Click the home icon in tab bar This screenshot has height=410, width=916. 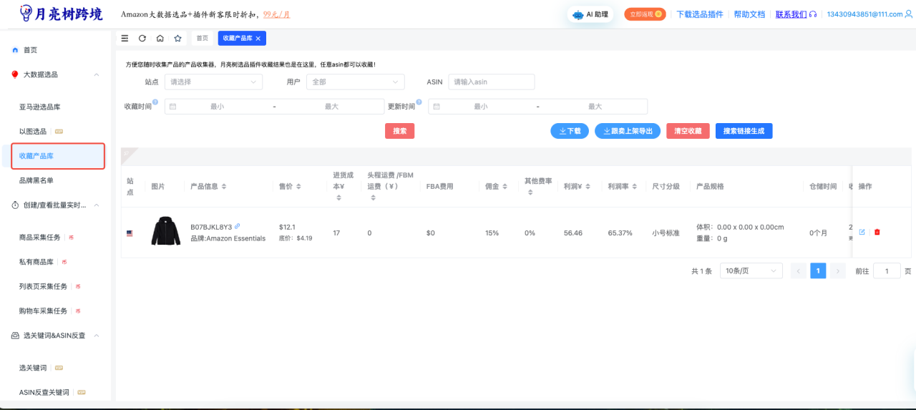point(160,38)
